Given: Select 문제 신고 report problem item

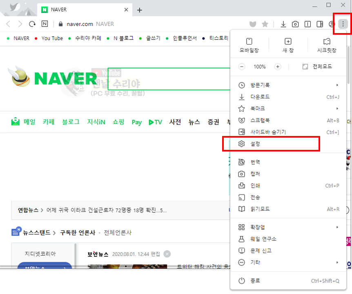Looking at the screenshot, I should (288, 251).
